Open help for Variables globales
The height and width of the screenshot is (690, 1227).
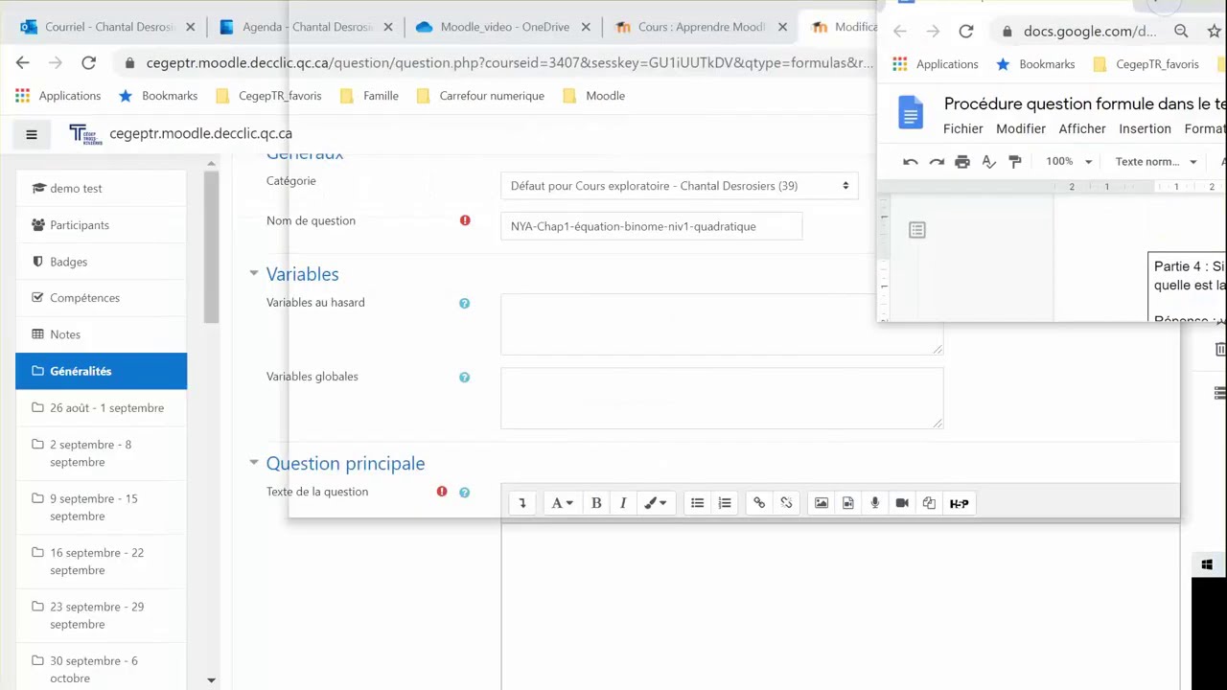tap(464, 378)
